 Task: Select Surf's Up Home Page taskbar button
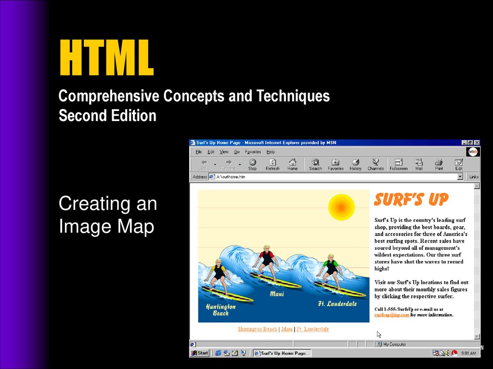point(282,353)
